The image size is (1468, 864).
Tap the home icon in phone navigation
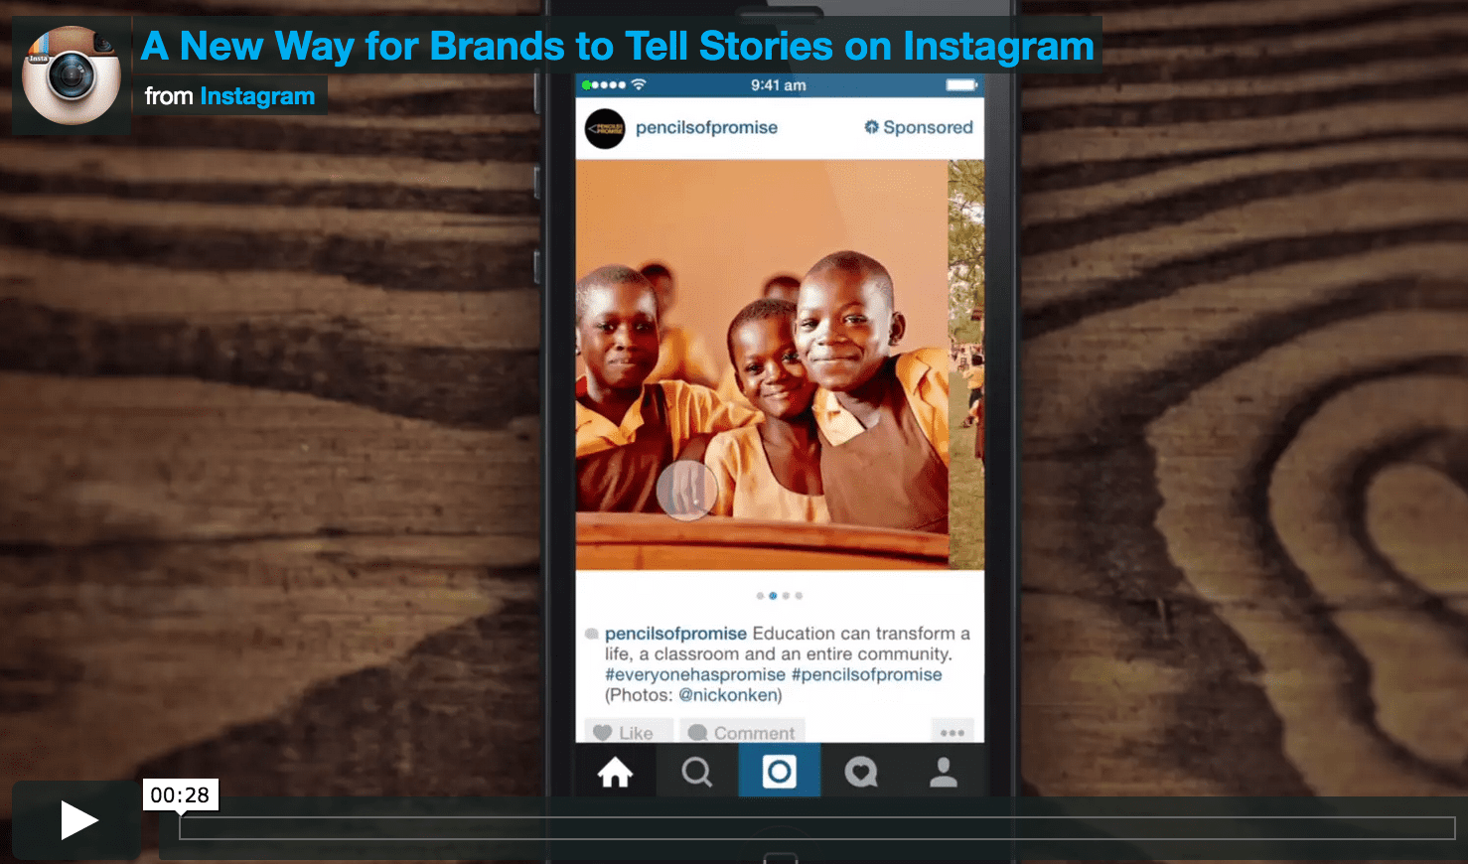pos(615,772)
